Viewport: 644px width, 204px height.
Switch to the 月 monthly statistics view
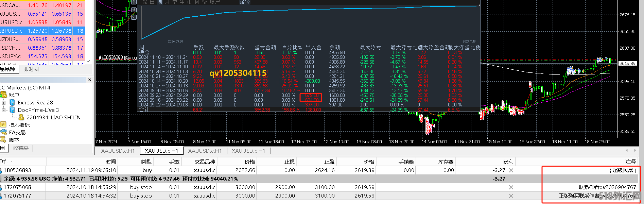click(167, 2)
